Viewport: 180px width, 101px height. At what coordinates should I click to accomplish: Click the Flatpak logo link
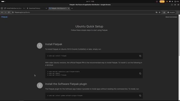coord(4,17)
